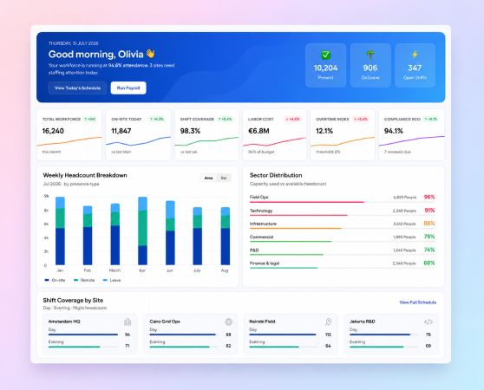Image resolution: width=484 pixels, height=390 pixels.
Task: Toggle the On-site legend series
Action: (55, 280)
